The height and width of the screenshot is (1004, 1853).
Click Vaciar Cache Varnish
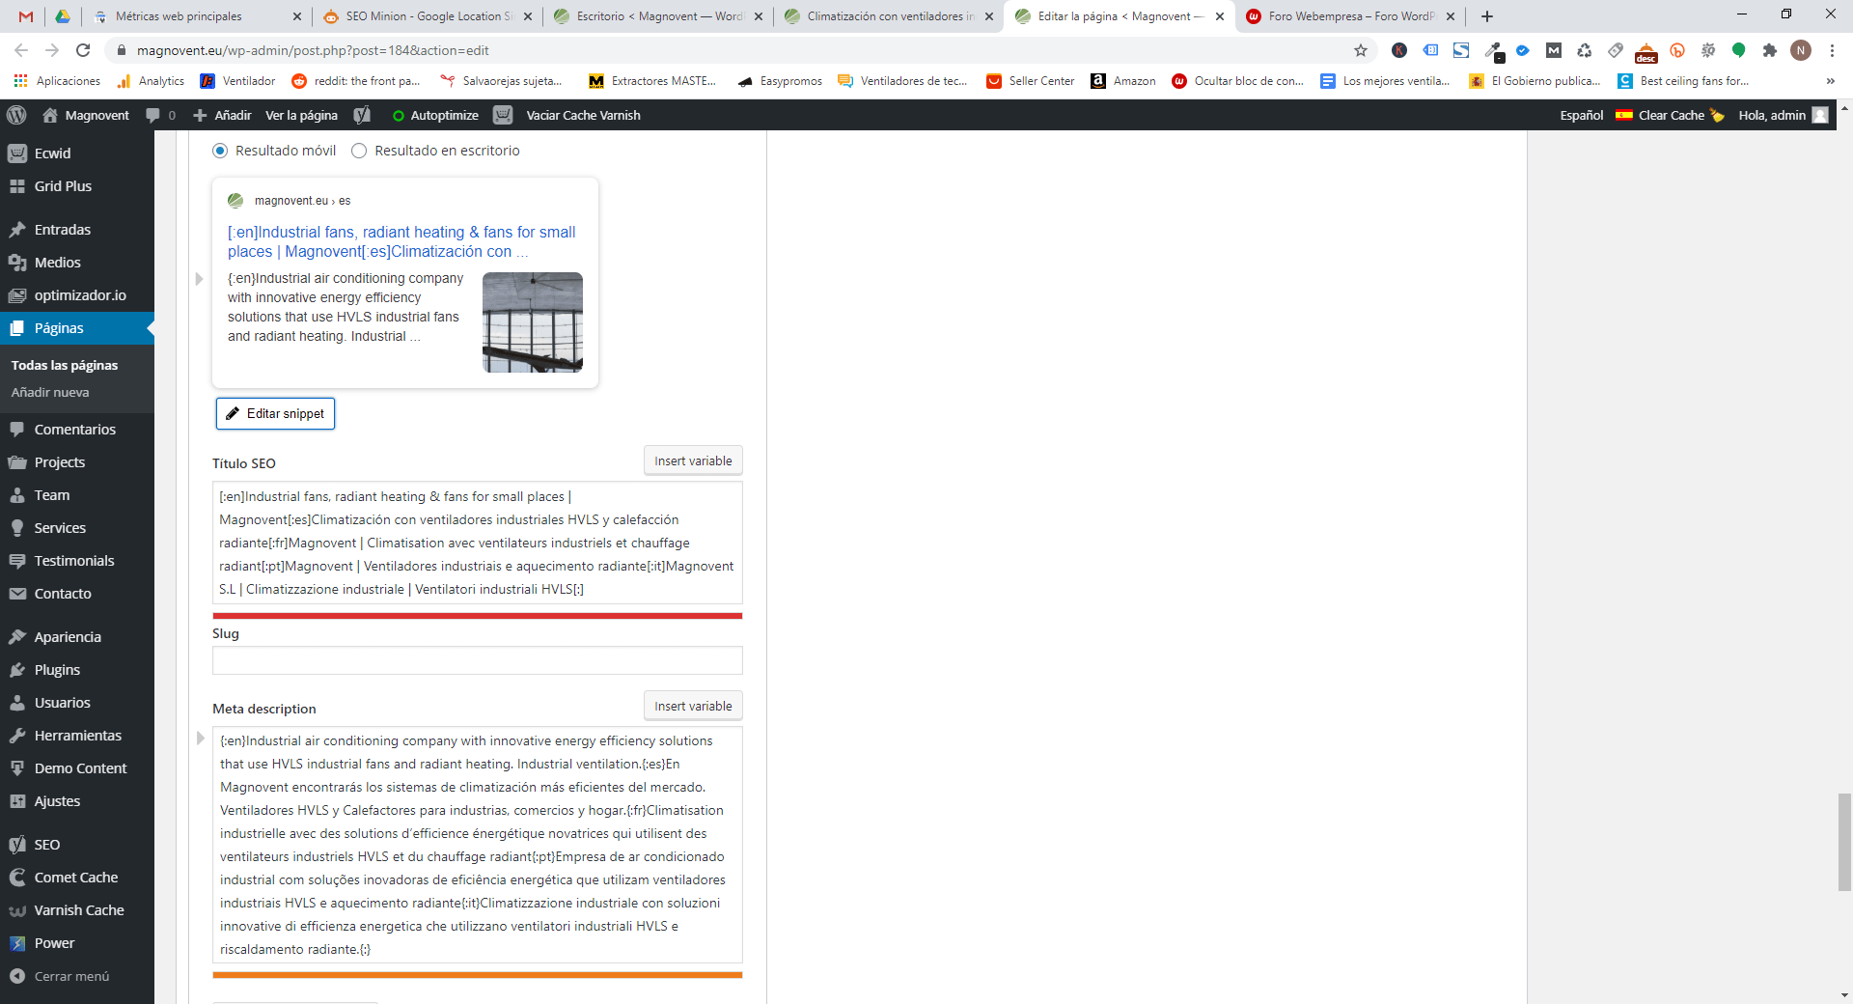(x=583, y=115)
